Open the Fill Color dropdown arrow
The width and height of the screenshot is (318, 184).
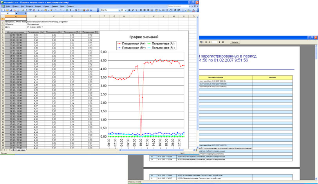pyautogui.click(x=191, y=10)
